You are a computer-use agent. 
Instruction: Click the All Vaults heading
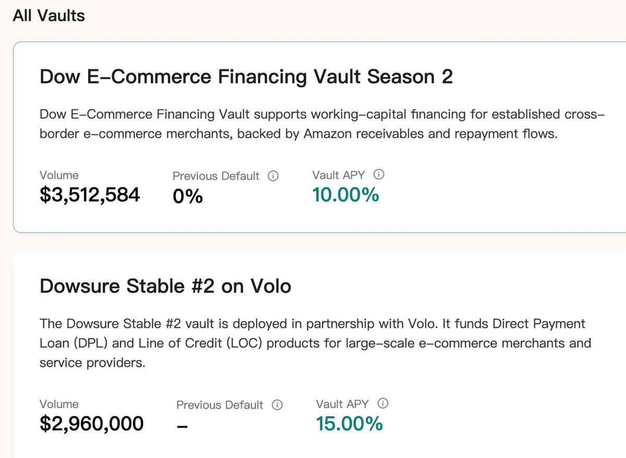coord(49,16)
